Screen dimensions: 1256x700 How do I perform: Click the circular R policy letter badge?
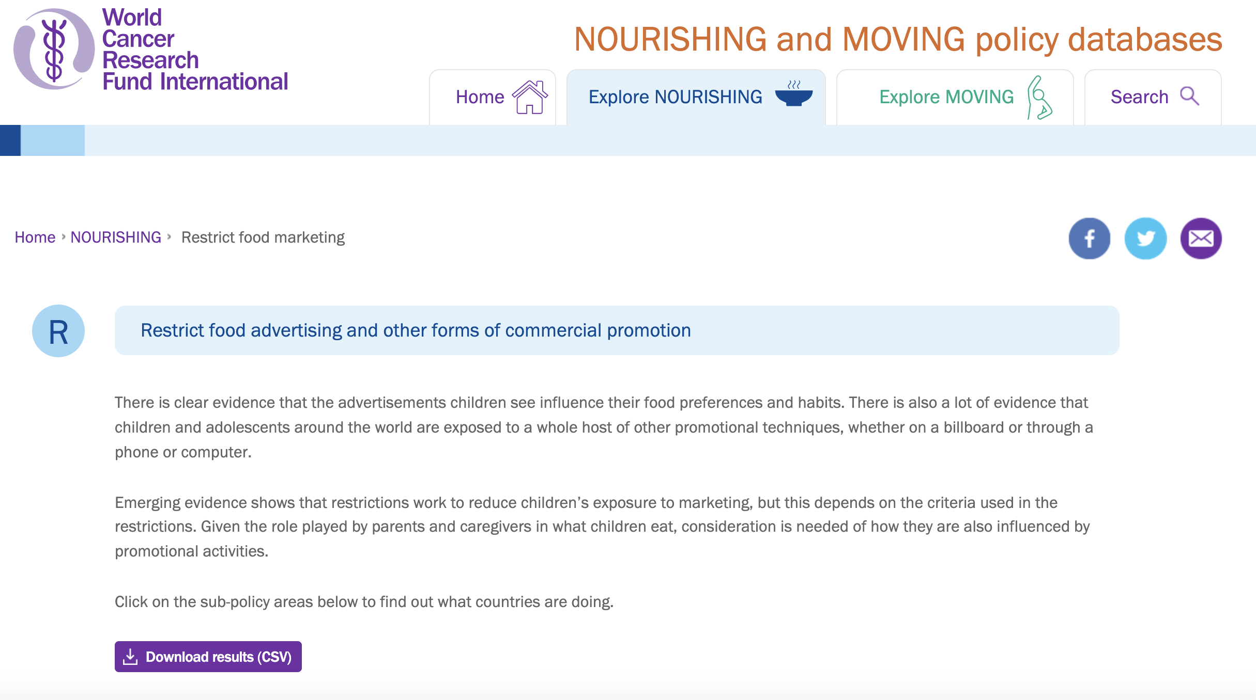[x=58, y=331]
